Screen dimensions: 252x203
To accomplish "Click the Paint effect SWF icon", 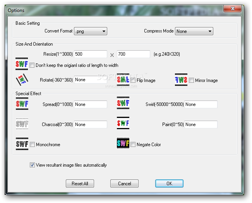I will (x=123, y=123).
